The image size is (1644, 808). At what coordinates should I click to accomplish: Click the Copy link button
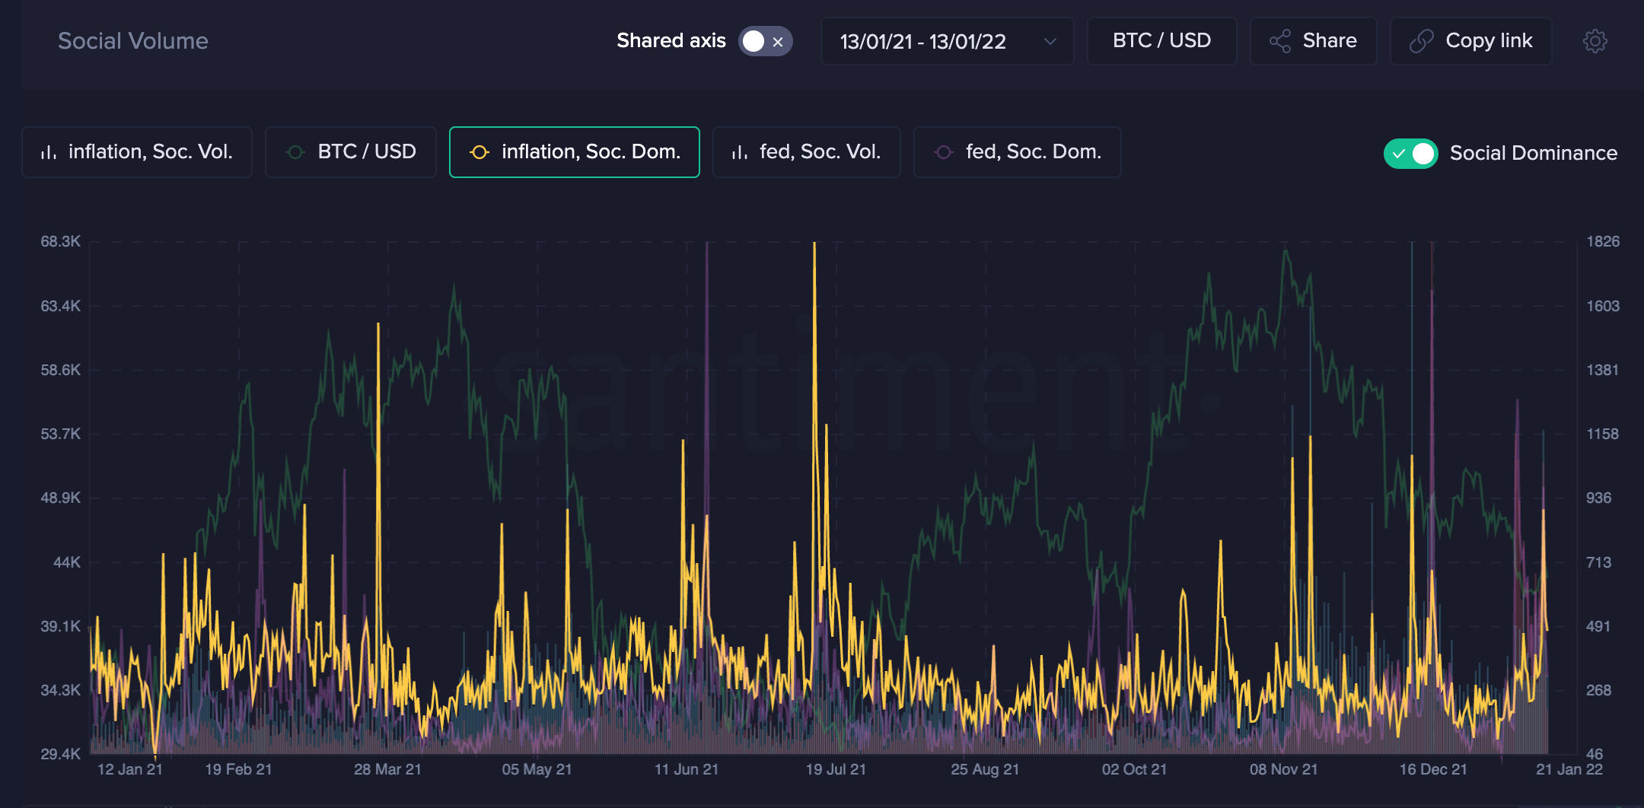point(1470,41)
